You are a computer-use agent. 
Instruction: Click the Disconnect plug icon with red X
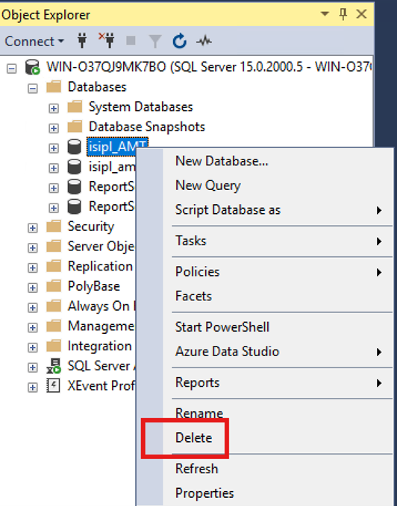tap(107, 40)
